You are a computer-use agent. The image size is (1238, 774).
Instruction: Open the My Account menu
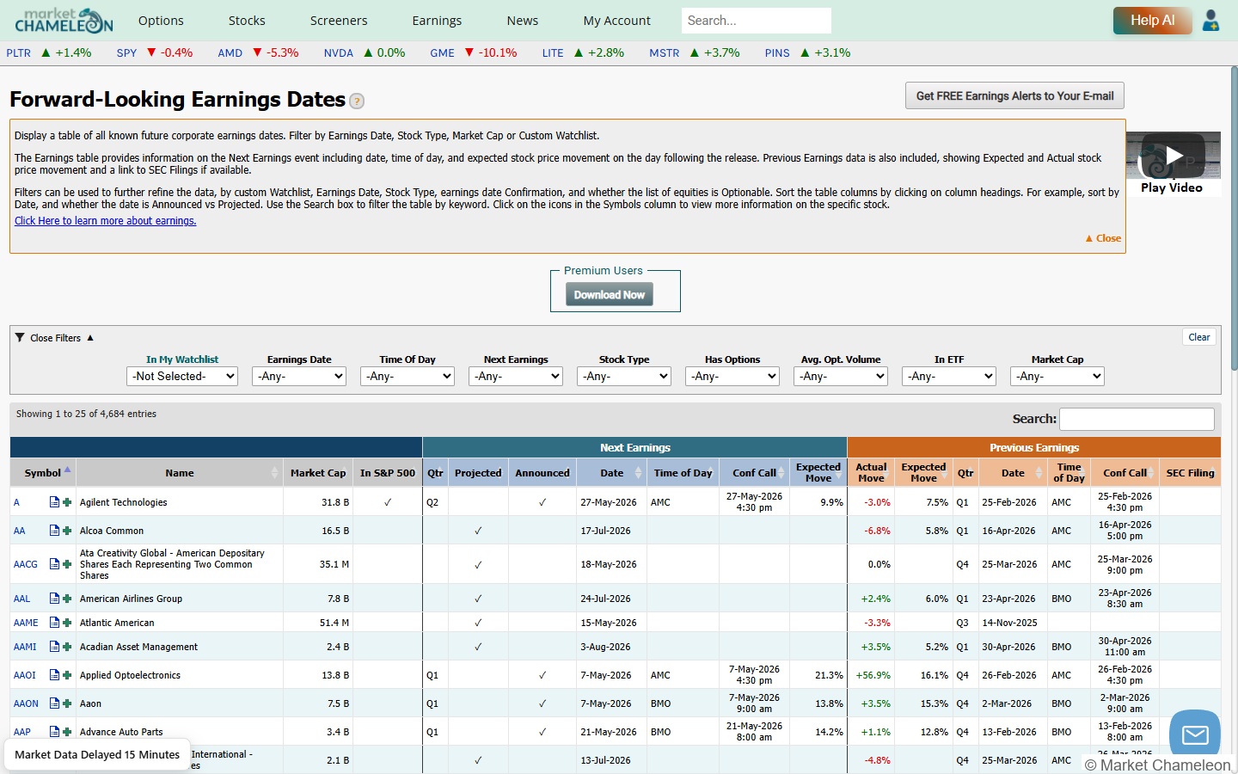click(616, 21)
